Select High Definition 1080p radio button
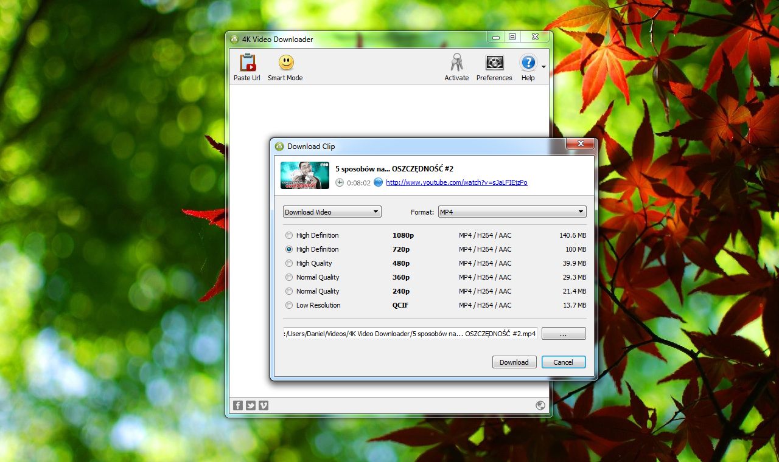779x462 pixels. (x=289, y=235)
